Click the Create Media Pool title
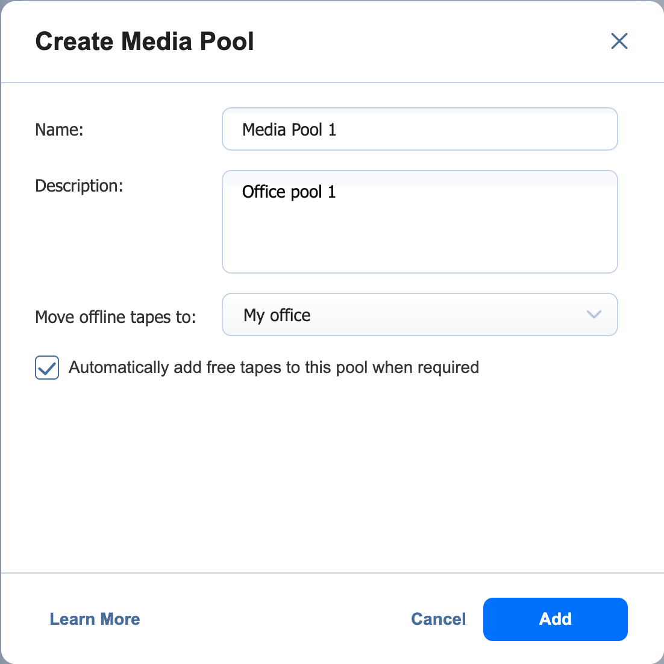 [x=145, y=41]
